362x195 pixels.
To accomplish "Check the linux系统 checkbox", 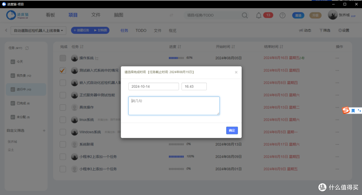I will pyautogui.click(x=63, y=120).
